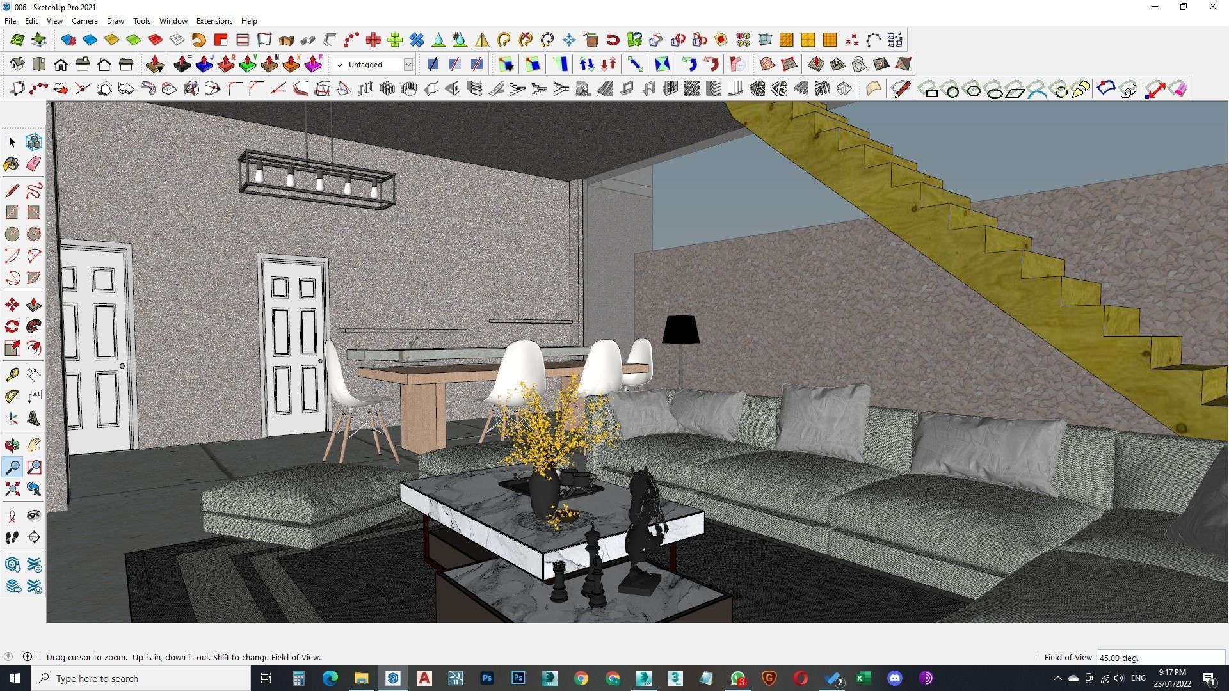Click the status bar info circle icon

coord(28,657)
